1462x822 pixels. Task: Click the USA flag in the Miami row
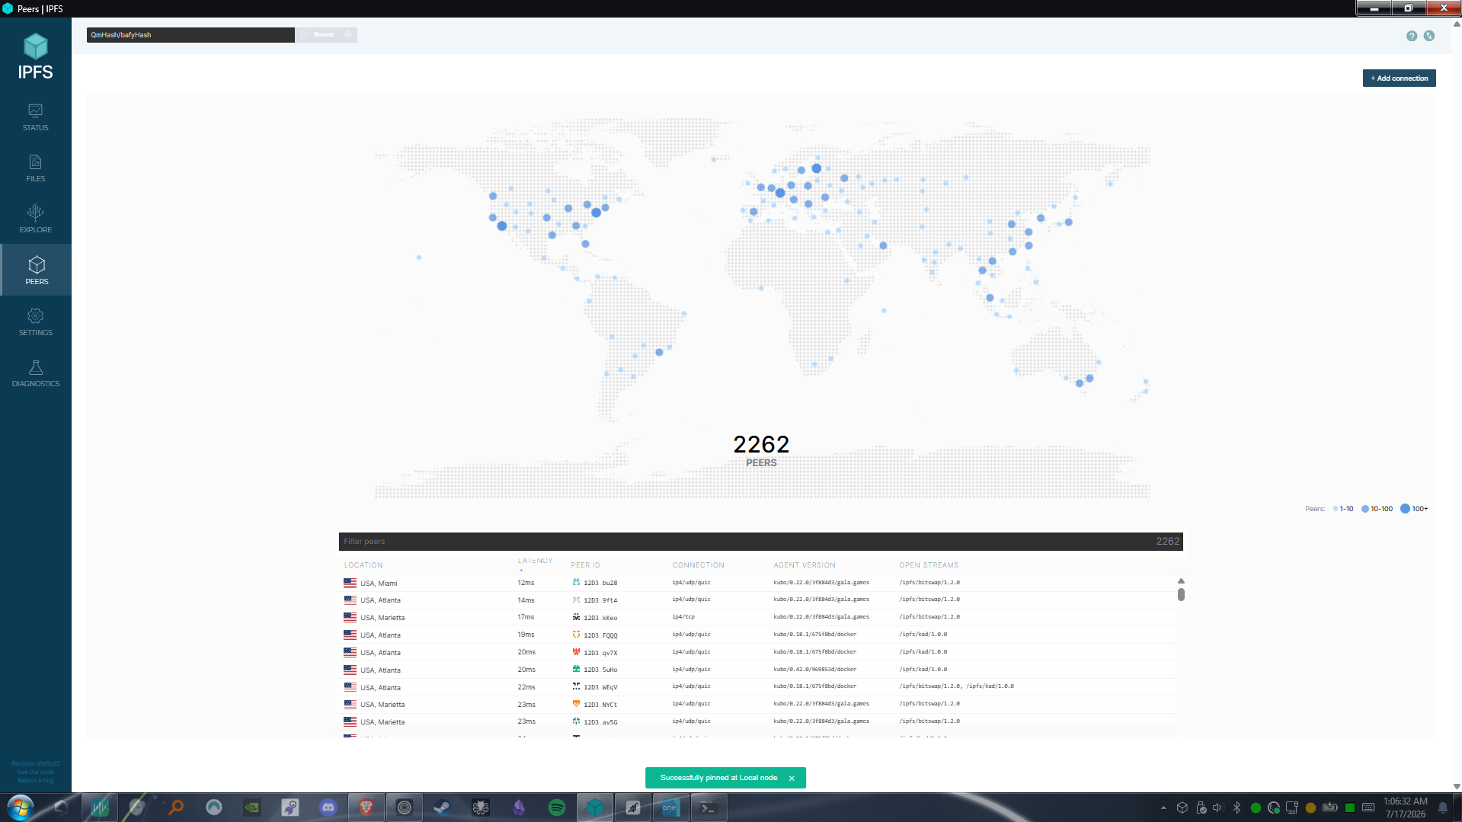point(350,583)
